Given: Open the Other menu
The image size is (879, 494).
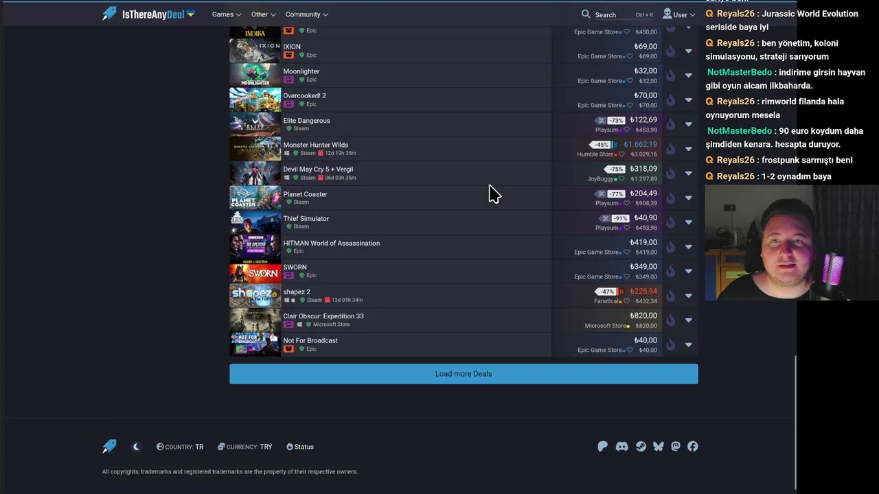Looking at the screenshot, I should tap(264, 14).
